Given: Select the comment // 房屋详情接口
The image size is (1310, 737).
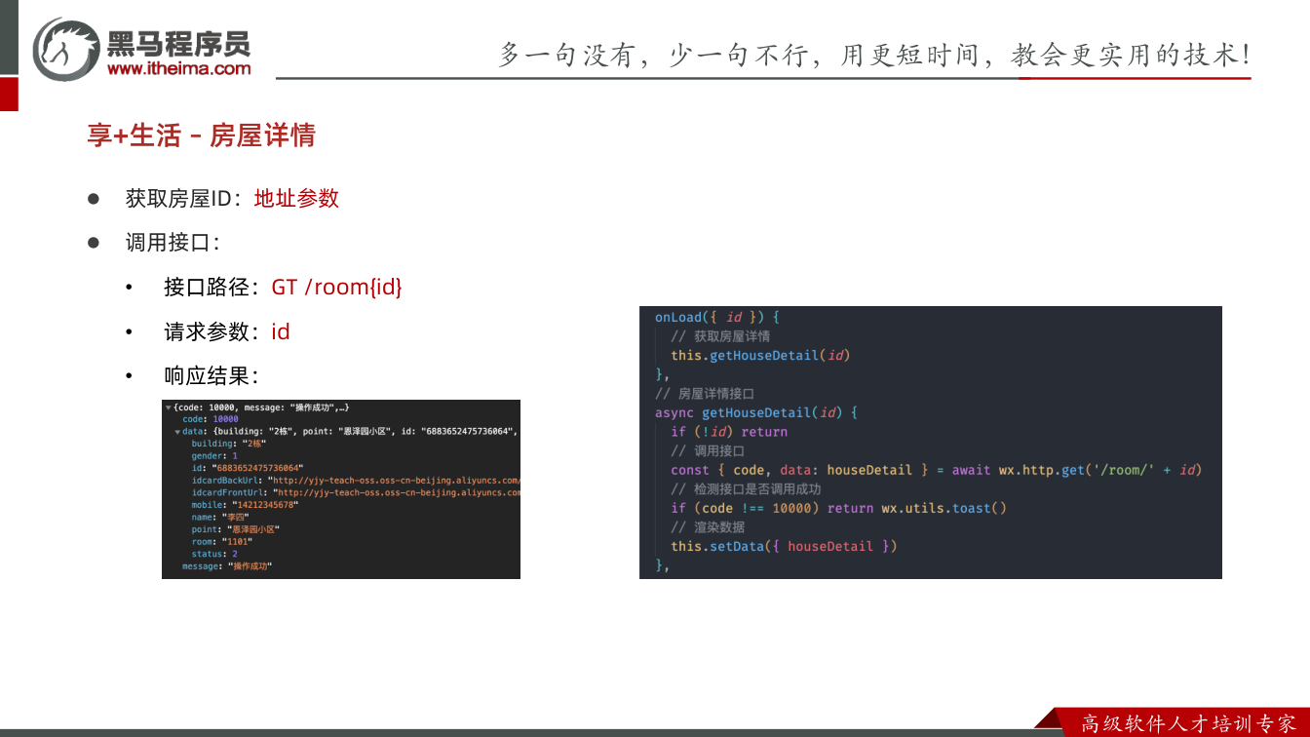Looking at the screenshot, I should click(705, 394).
